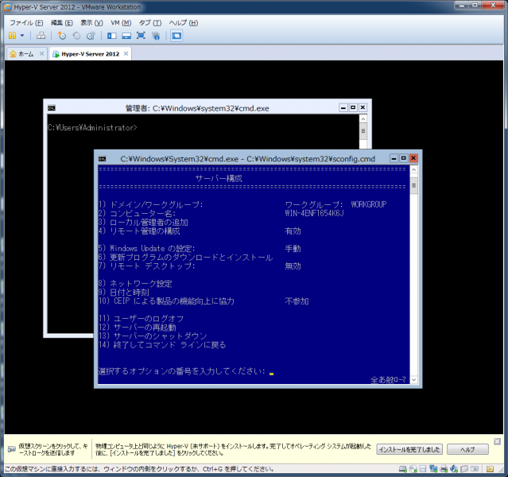Open the 表示 (V) menu
This screenshot has width=508, height=477.
91,23
